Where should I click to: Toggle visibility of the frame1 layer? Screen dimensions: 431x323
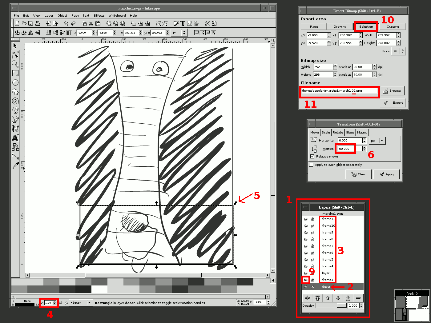coord(305,280)
